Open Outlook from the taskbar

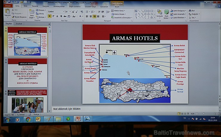[38, 119]
